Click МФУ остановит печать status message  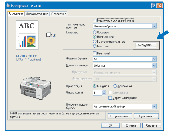tap(54, 115)
